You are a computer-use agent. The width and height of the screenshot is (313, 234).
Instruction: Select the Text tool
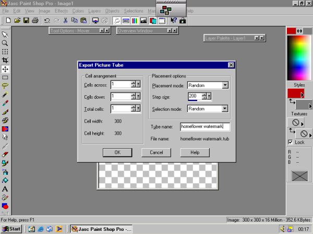pyautogui.click(x=5, y=189)
